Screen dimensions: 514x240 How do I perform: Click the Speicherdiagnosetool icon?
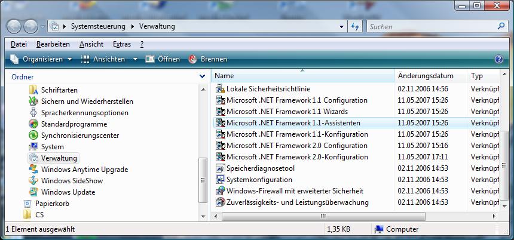click(220, 168)
